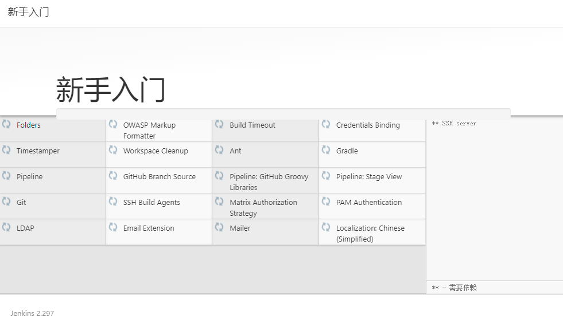This screenshot has width=563, height=324.
Task: Click the spinner icon beside SSH Build Agents
Action: click(112, 201)
